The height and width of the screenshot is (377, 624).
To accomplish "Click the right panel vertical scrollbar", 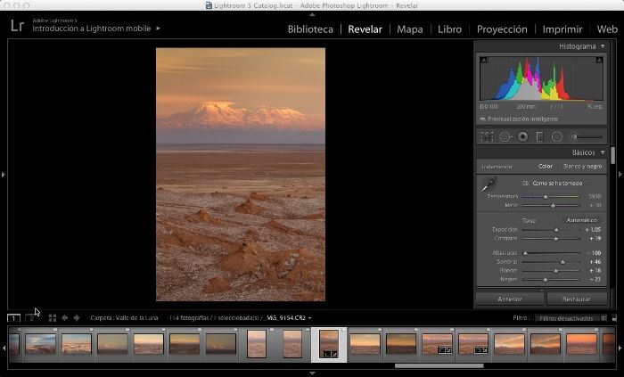I will pos(613,155).
